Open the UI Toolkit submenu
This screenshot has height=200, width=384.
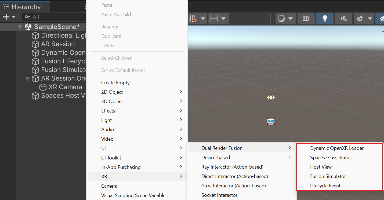pos(137,158)
